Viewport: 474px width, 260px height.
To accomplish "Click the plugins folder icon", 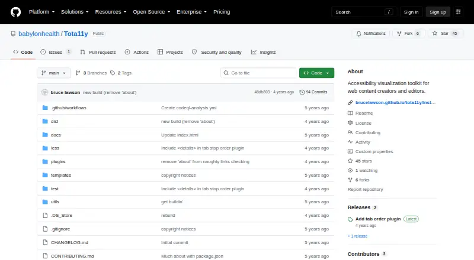I will tap(45, 162).
